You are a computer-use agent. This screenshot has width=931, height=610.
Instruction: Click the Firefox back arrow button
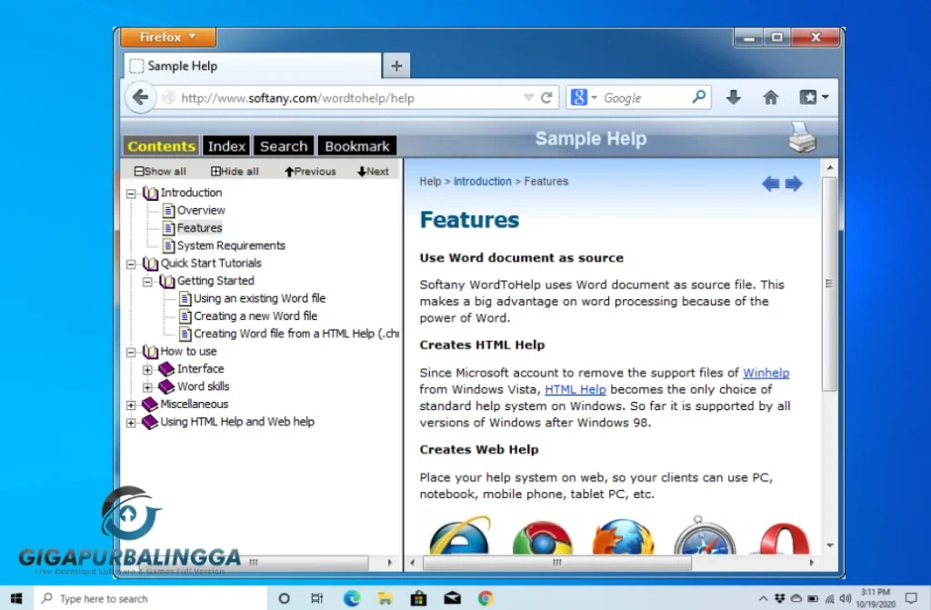pos(140,97)
